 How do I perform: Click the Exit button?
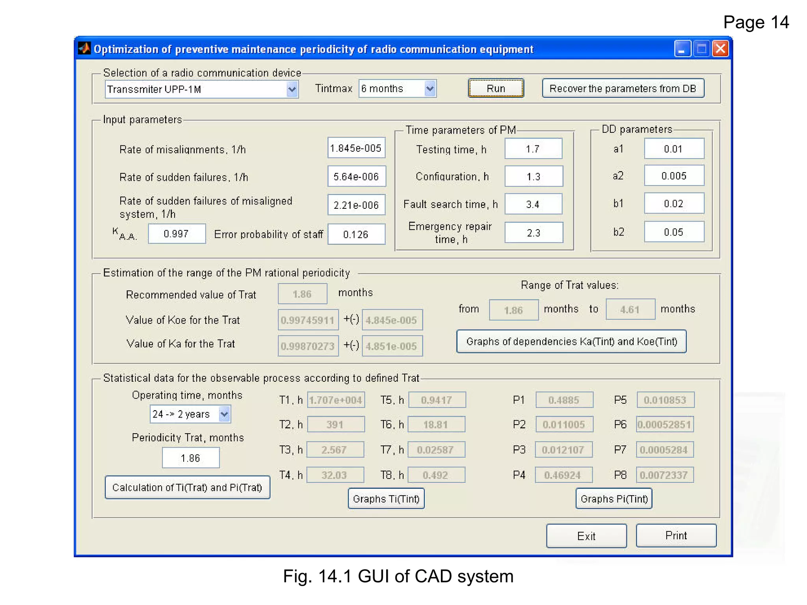coord(586,536)
